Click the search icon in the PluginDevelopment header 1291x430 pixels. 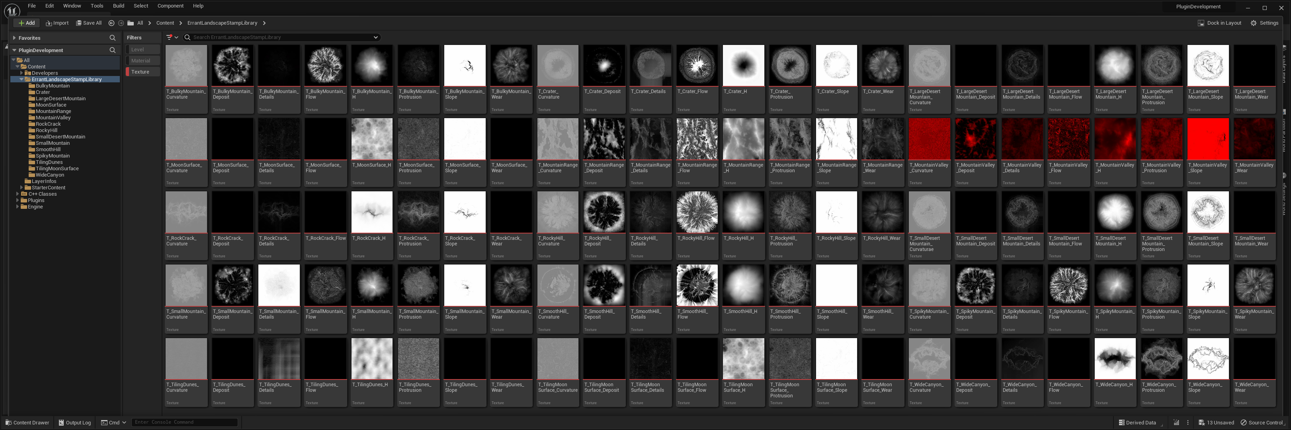click(x=112, y=50)
